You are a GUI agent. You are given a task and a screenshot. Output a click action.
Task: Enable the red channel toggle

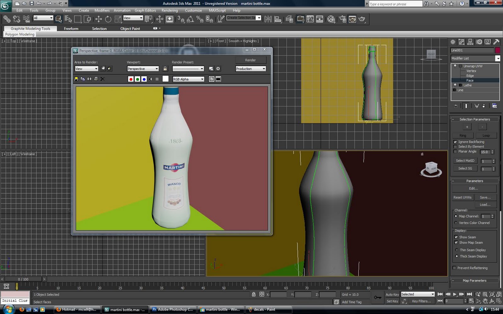pyautogui.click(x=131, y=79)
